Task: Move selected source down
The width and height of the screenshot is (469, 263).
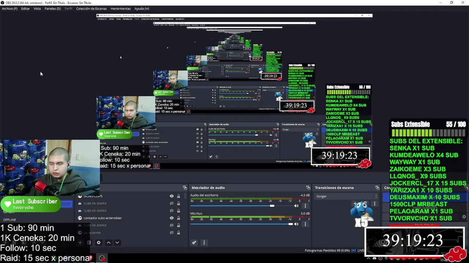Action: pyautogui.click(x=117, y=243)
